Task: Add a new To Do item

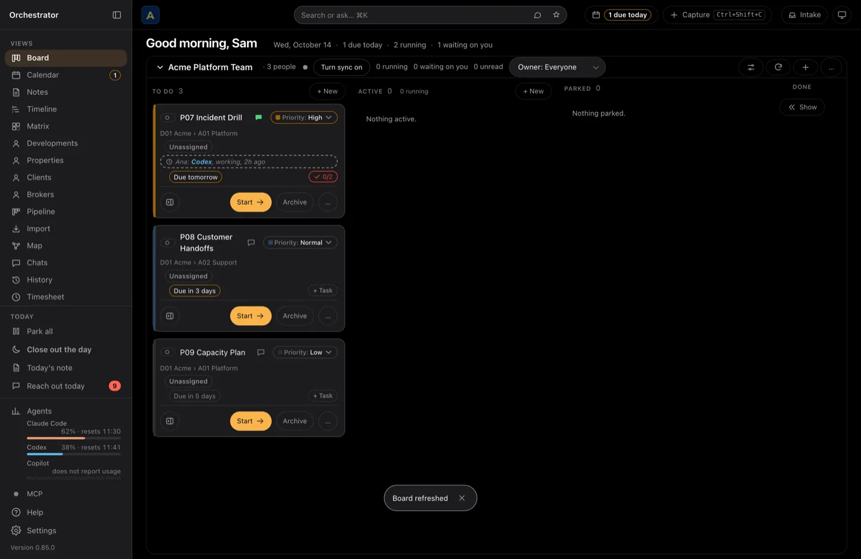Action: click(x=327, y=91)
